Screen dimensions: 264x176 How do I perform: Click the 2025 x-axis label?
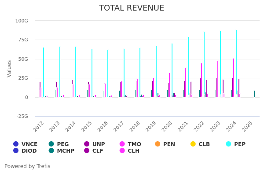pos(249,126)
